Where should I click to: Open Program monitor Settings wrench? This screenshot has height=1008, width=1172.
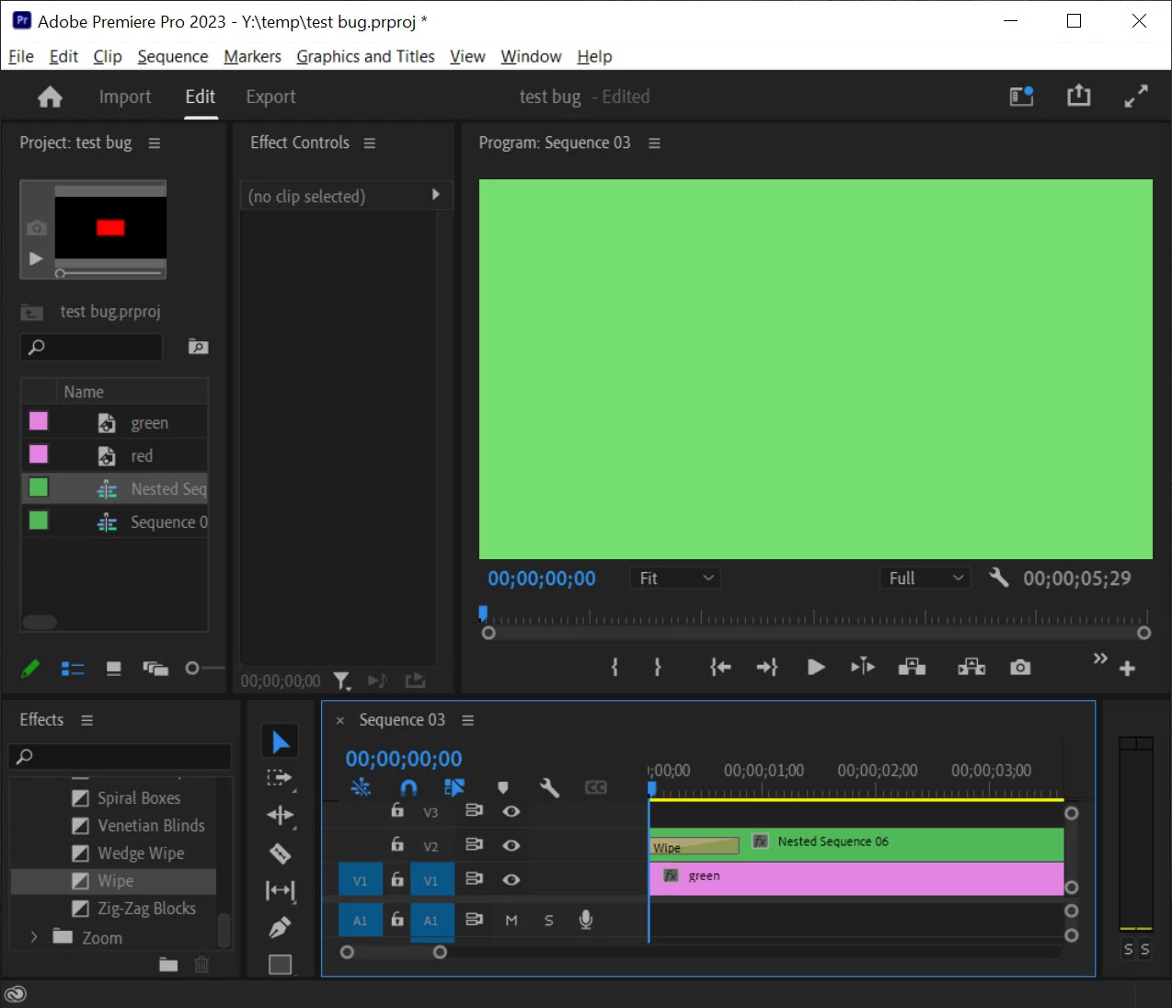[998, 578]
